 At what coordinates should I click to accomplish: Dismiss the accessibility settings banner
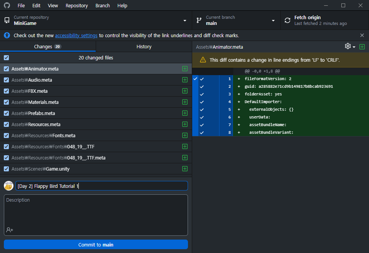(362, 35)
